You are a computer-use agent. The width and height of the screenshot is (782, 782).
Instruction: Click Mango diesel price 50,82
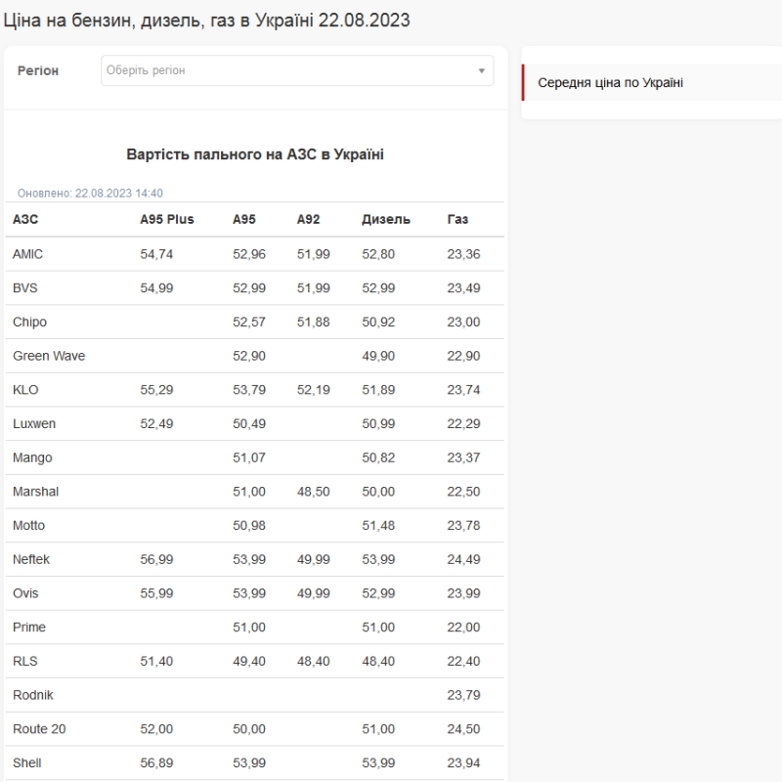tap(378, 457)
